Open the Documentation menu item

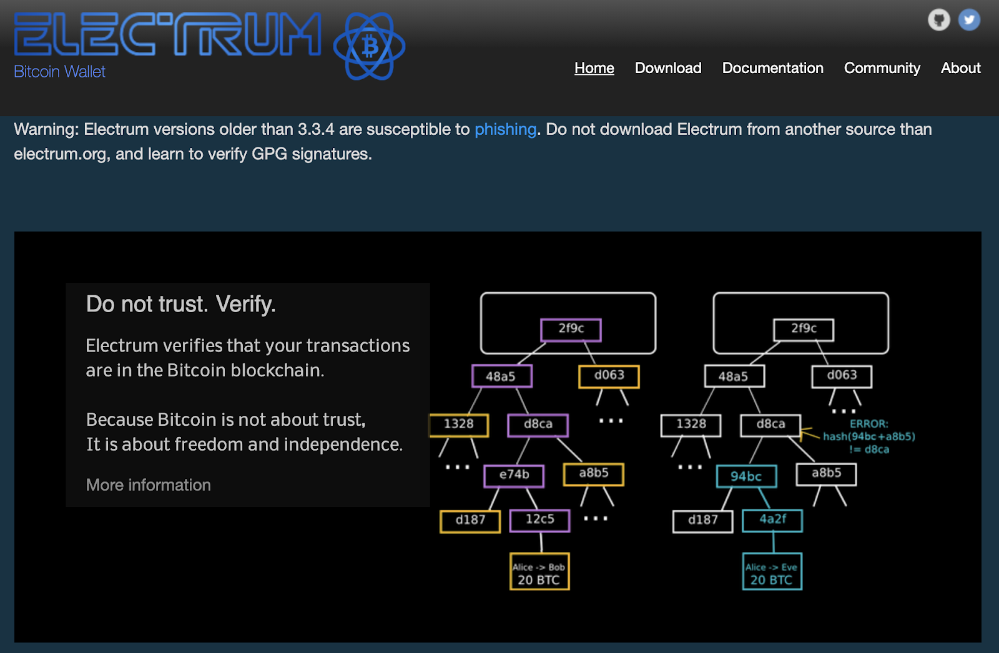772,68
